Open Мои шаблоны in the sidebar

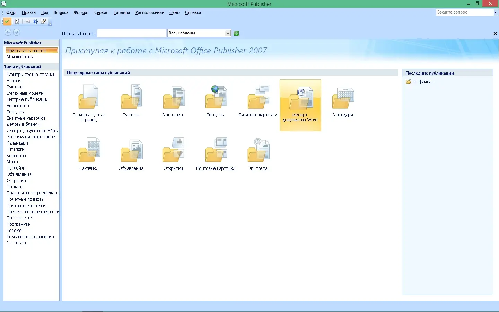[20, 57]
